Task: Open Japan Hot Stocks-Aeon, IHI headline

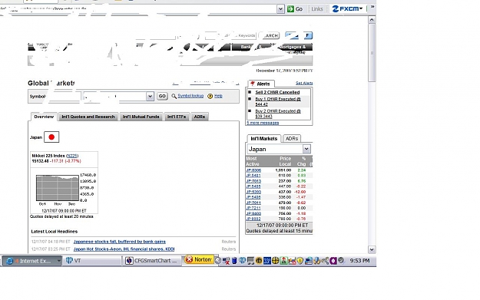Action: click(x=124, y=249)
